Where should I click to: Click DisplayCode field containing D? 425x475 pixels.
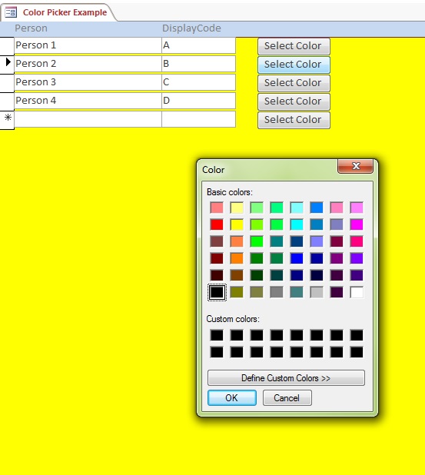click(199, 101)
